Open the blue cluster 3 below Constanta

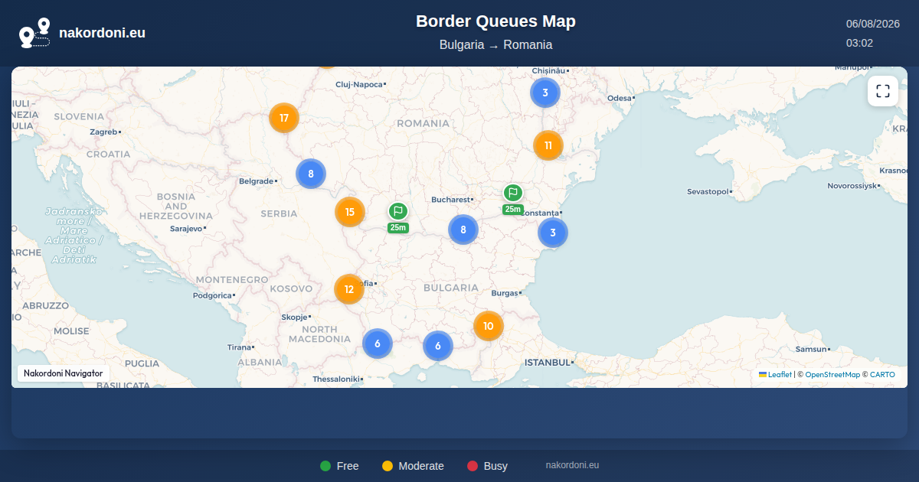(x=553, y=233)
